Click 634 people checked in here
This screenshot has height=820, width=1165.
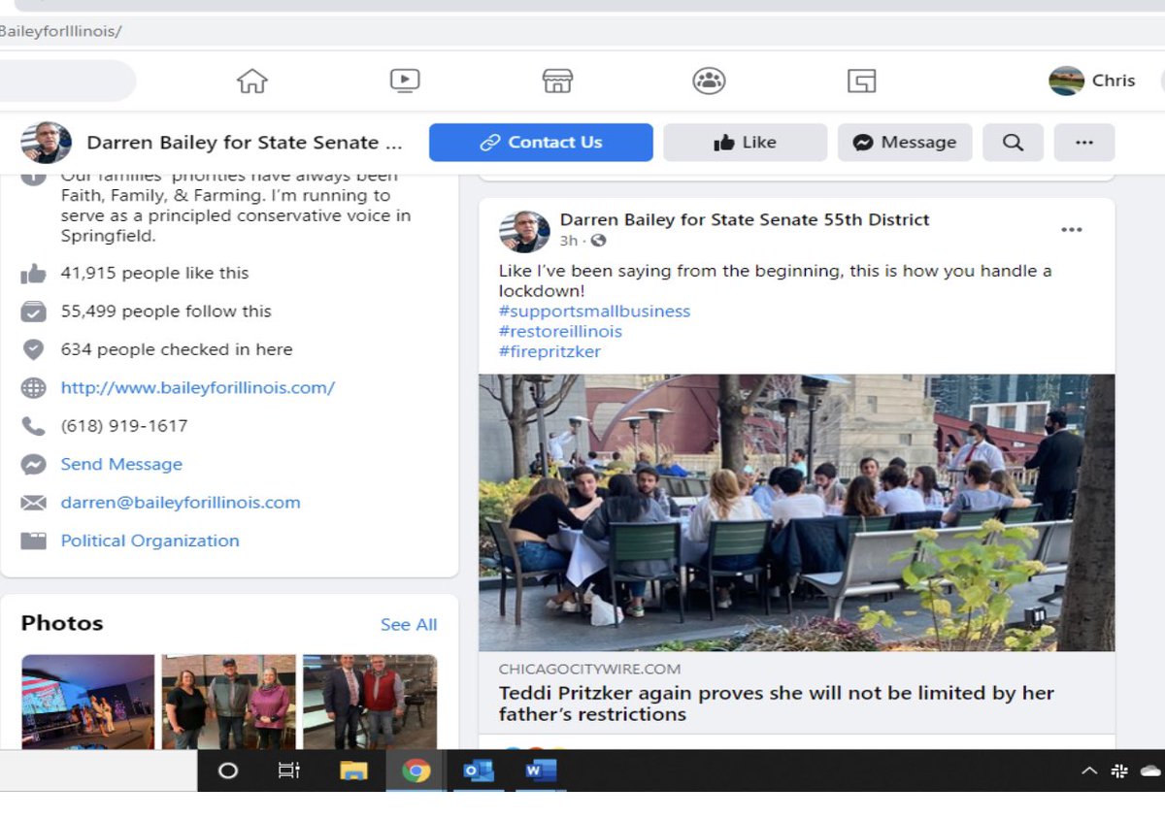177,349
